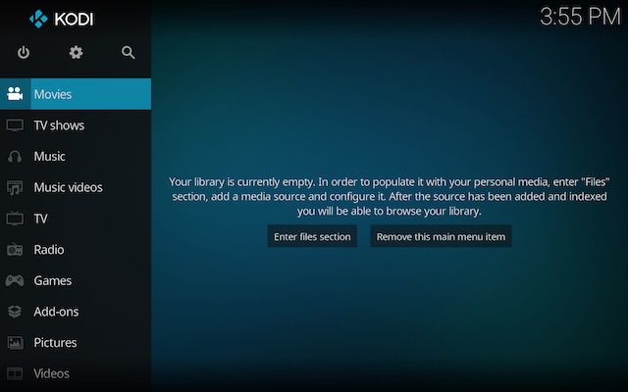Select the Pictures image icon

[x=15, y=343]
